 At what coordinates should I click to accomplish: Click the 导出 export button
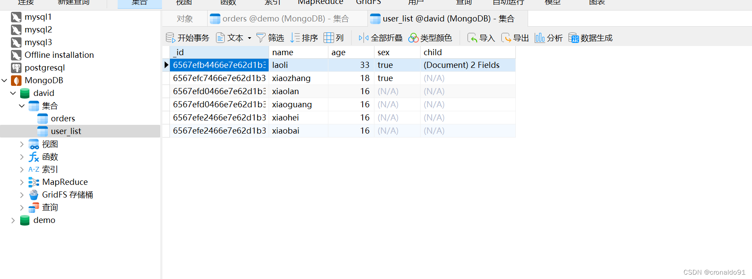515,38
